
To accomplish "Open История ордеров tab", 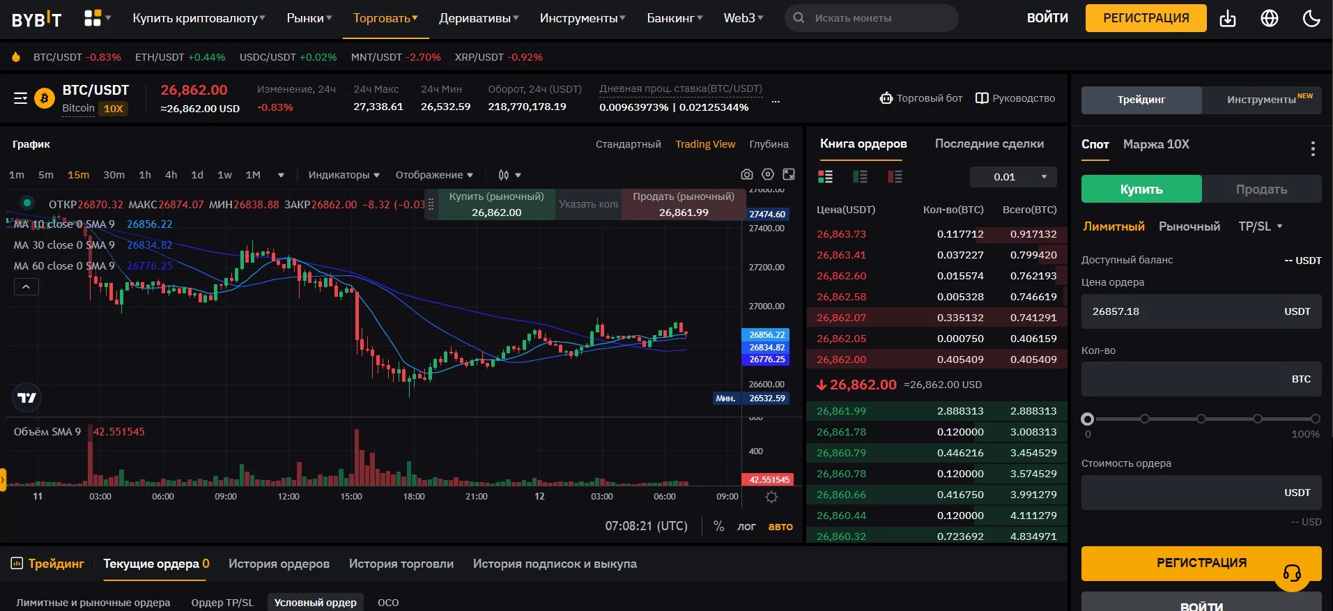I will (x=279, y=564).
